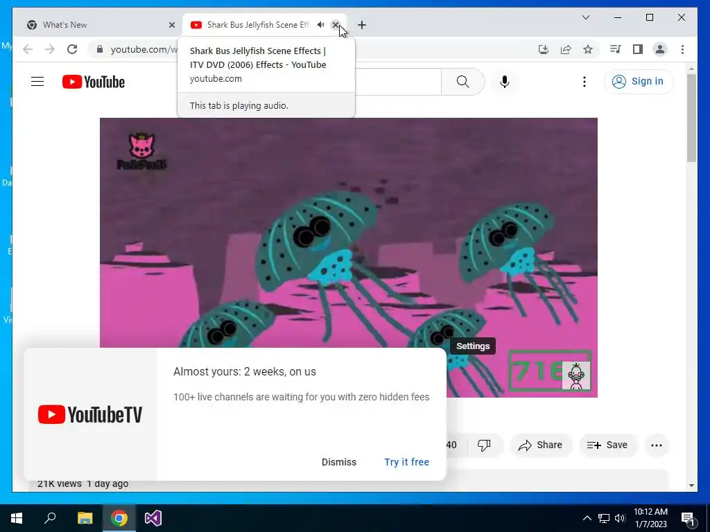Bookmark this page with star icon
This screenshot has width=710, height=532.
588,49
